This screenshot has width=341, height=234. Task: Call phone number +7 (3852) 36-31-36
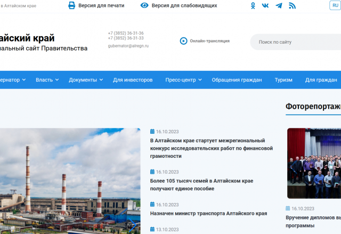click(126, 33)
